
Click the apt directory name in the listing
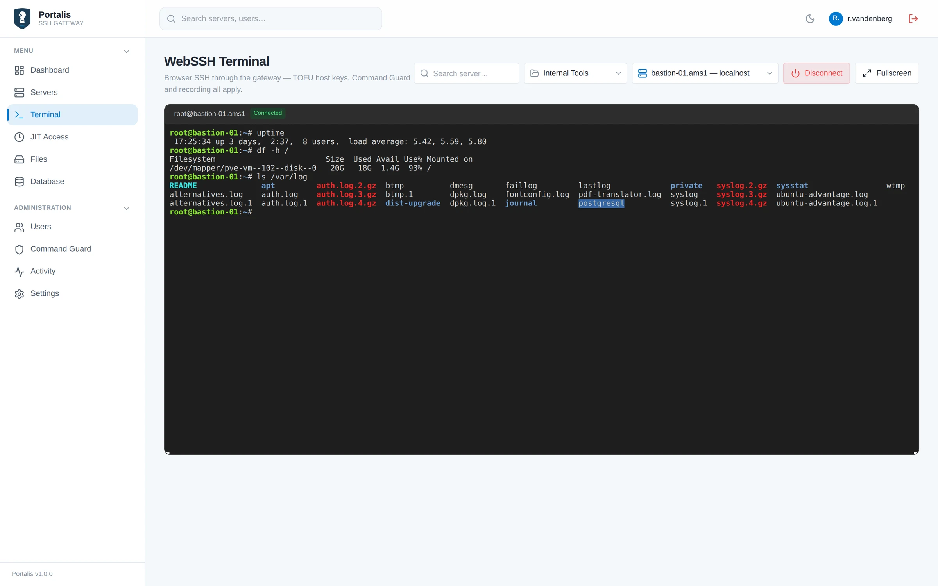point(268,186)
